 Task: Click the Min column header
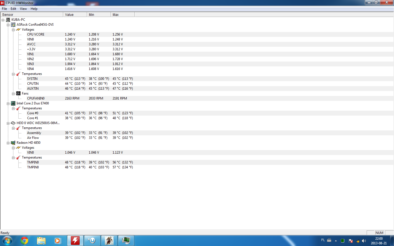pos(99,14)
